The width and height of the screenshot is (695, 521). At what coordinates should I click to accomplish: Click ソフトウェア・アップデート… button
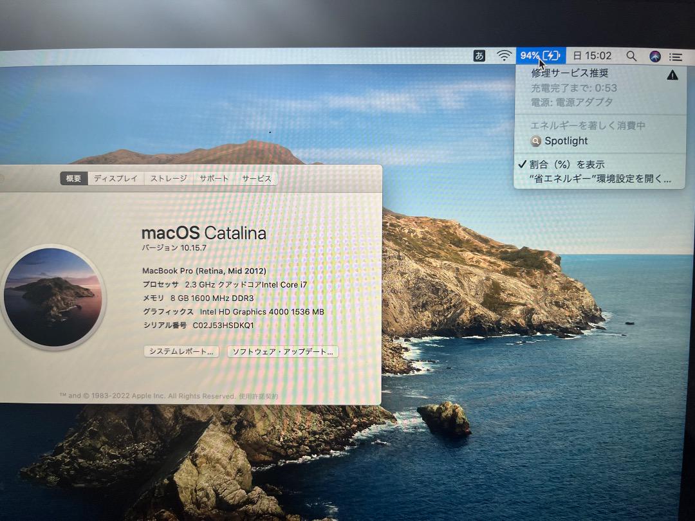(x=283, y=352)
